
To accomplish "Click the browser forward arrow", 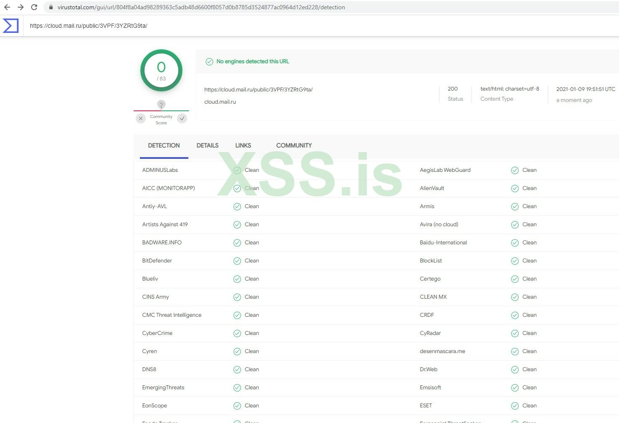I will (21, 7).
